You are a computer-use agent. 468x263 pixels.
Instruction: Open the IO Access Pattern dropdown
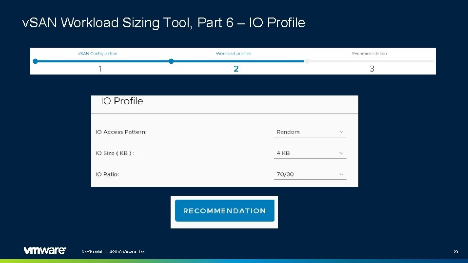tap(310, 132)
